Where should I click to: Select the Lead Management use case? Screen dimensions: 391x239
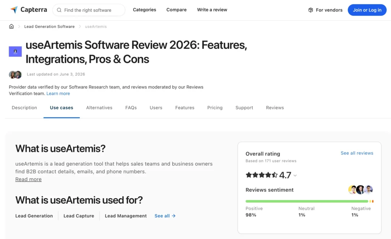pyautogui.click(x=126, y=216)
